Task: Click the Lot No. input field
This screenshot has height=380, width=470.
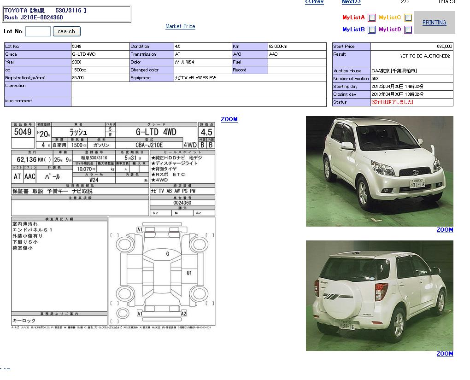Action: click(x=38, y=31)
